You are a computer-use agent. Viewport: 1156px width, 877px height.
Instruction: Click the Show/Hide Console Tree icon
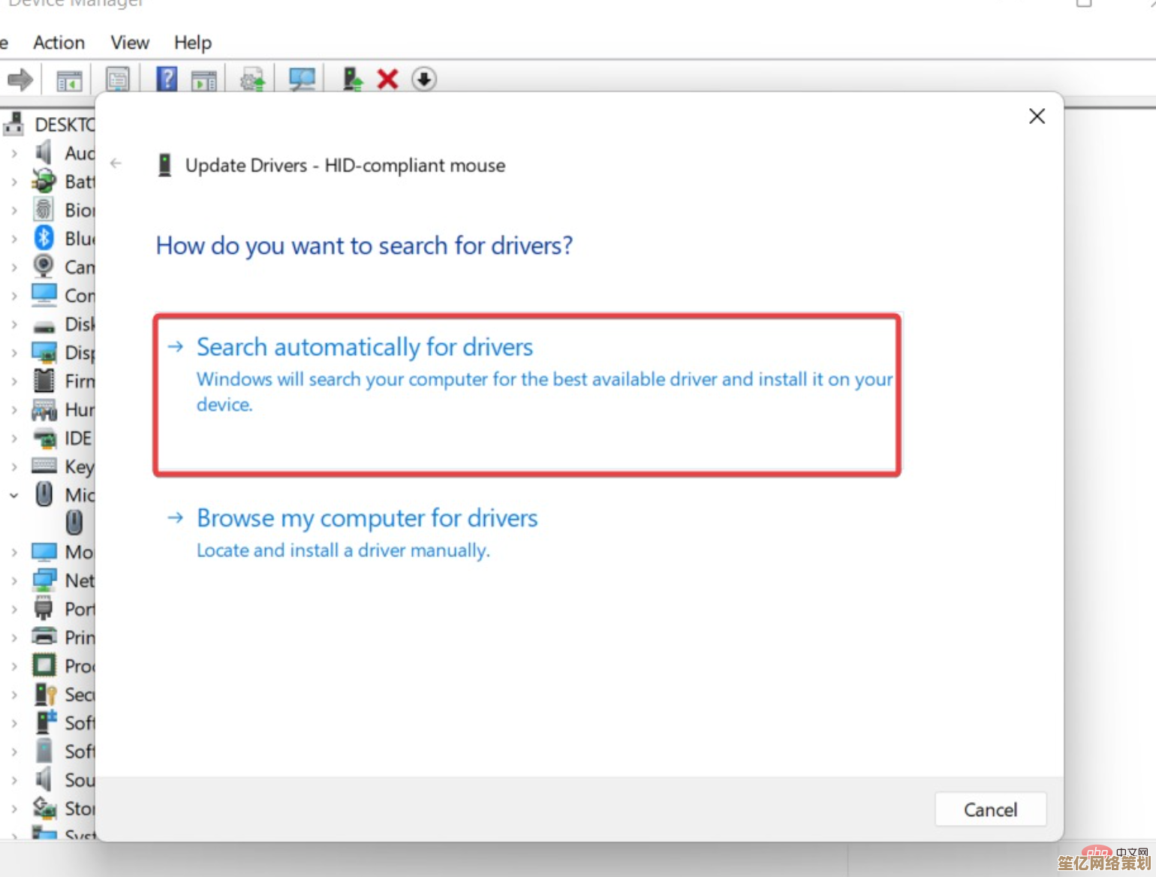pyautogui.click(x=68, y=79)
